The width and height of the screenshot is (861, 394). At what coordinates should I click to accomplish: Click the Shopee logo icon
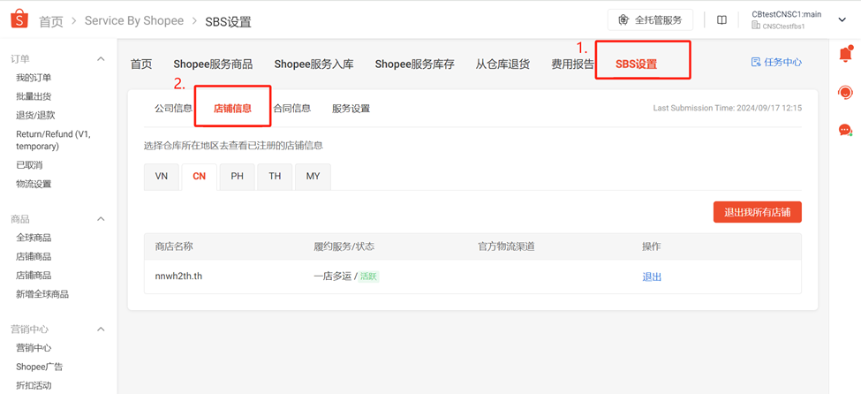pyautogui.click(x=19, y=19)
